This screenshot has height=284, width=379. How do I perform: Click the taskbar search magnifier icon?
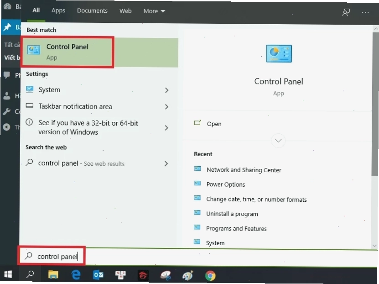point(30,274)
